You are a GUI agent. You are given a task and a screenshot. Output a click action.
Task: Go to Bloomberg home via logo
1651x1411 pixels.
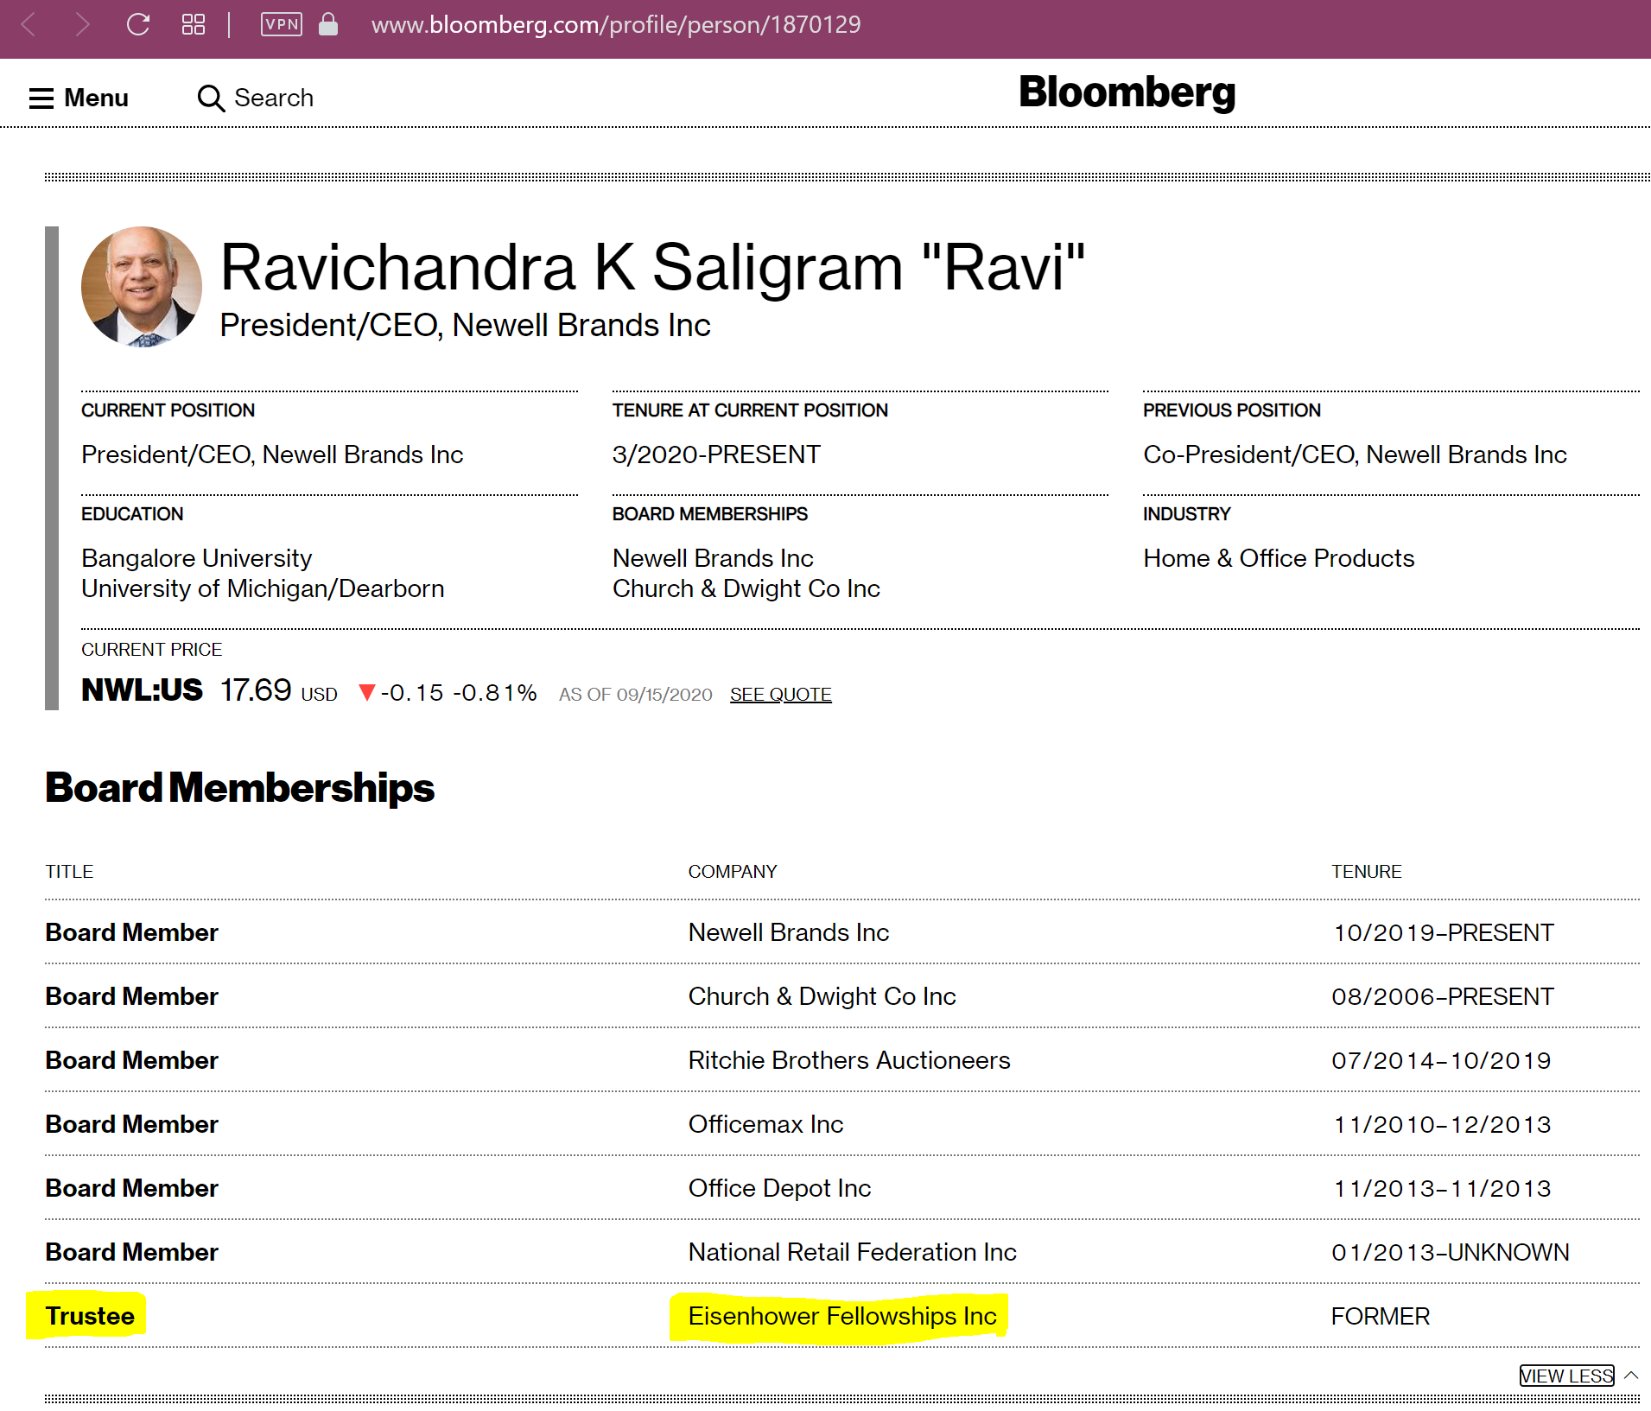coord(1127,92)
